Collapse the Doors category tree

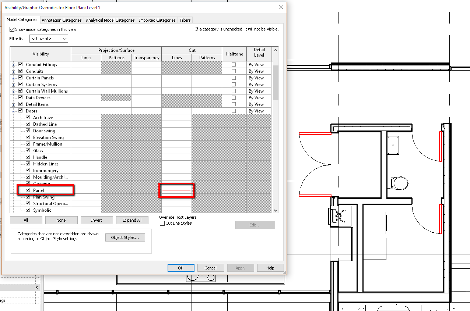tap(14, 111)
